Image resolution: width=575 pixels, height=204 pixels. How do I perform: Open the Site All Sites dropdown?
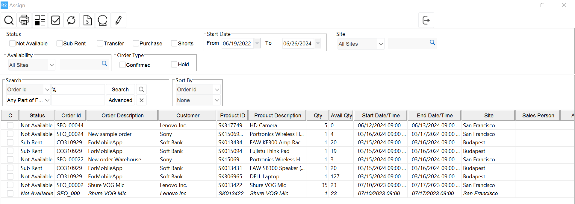coord(361,44)
